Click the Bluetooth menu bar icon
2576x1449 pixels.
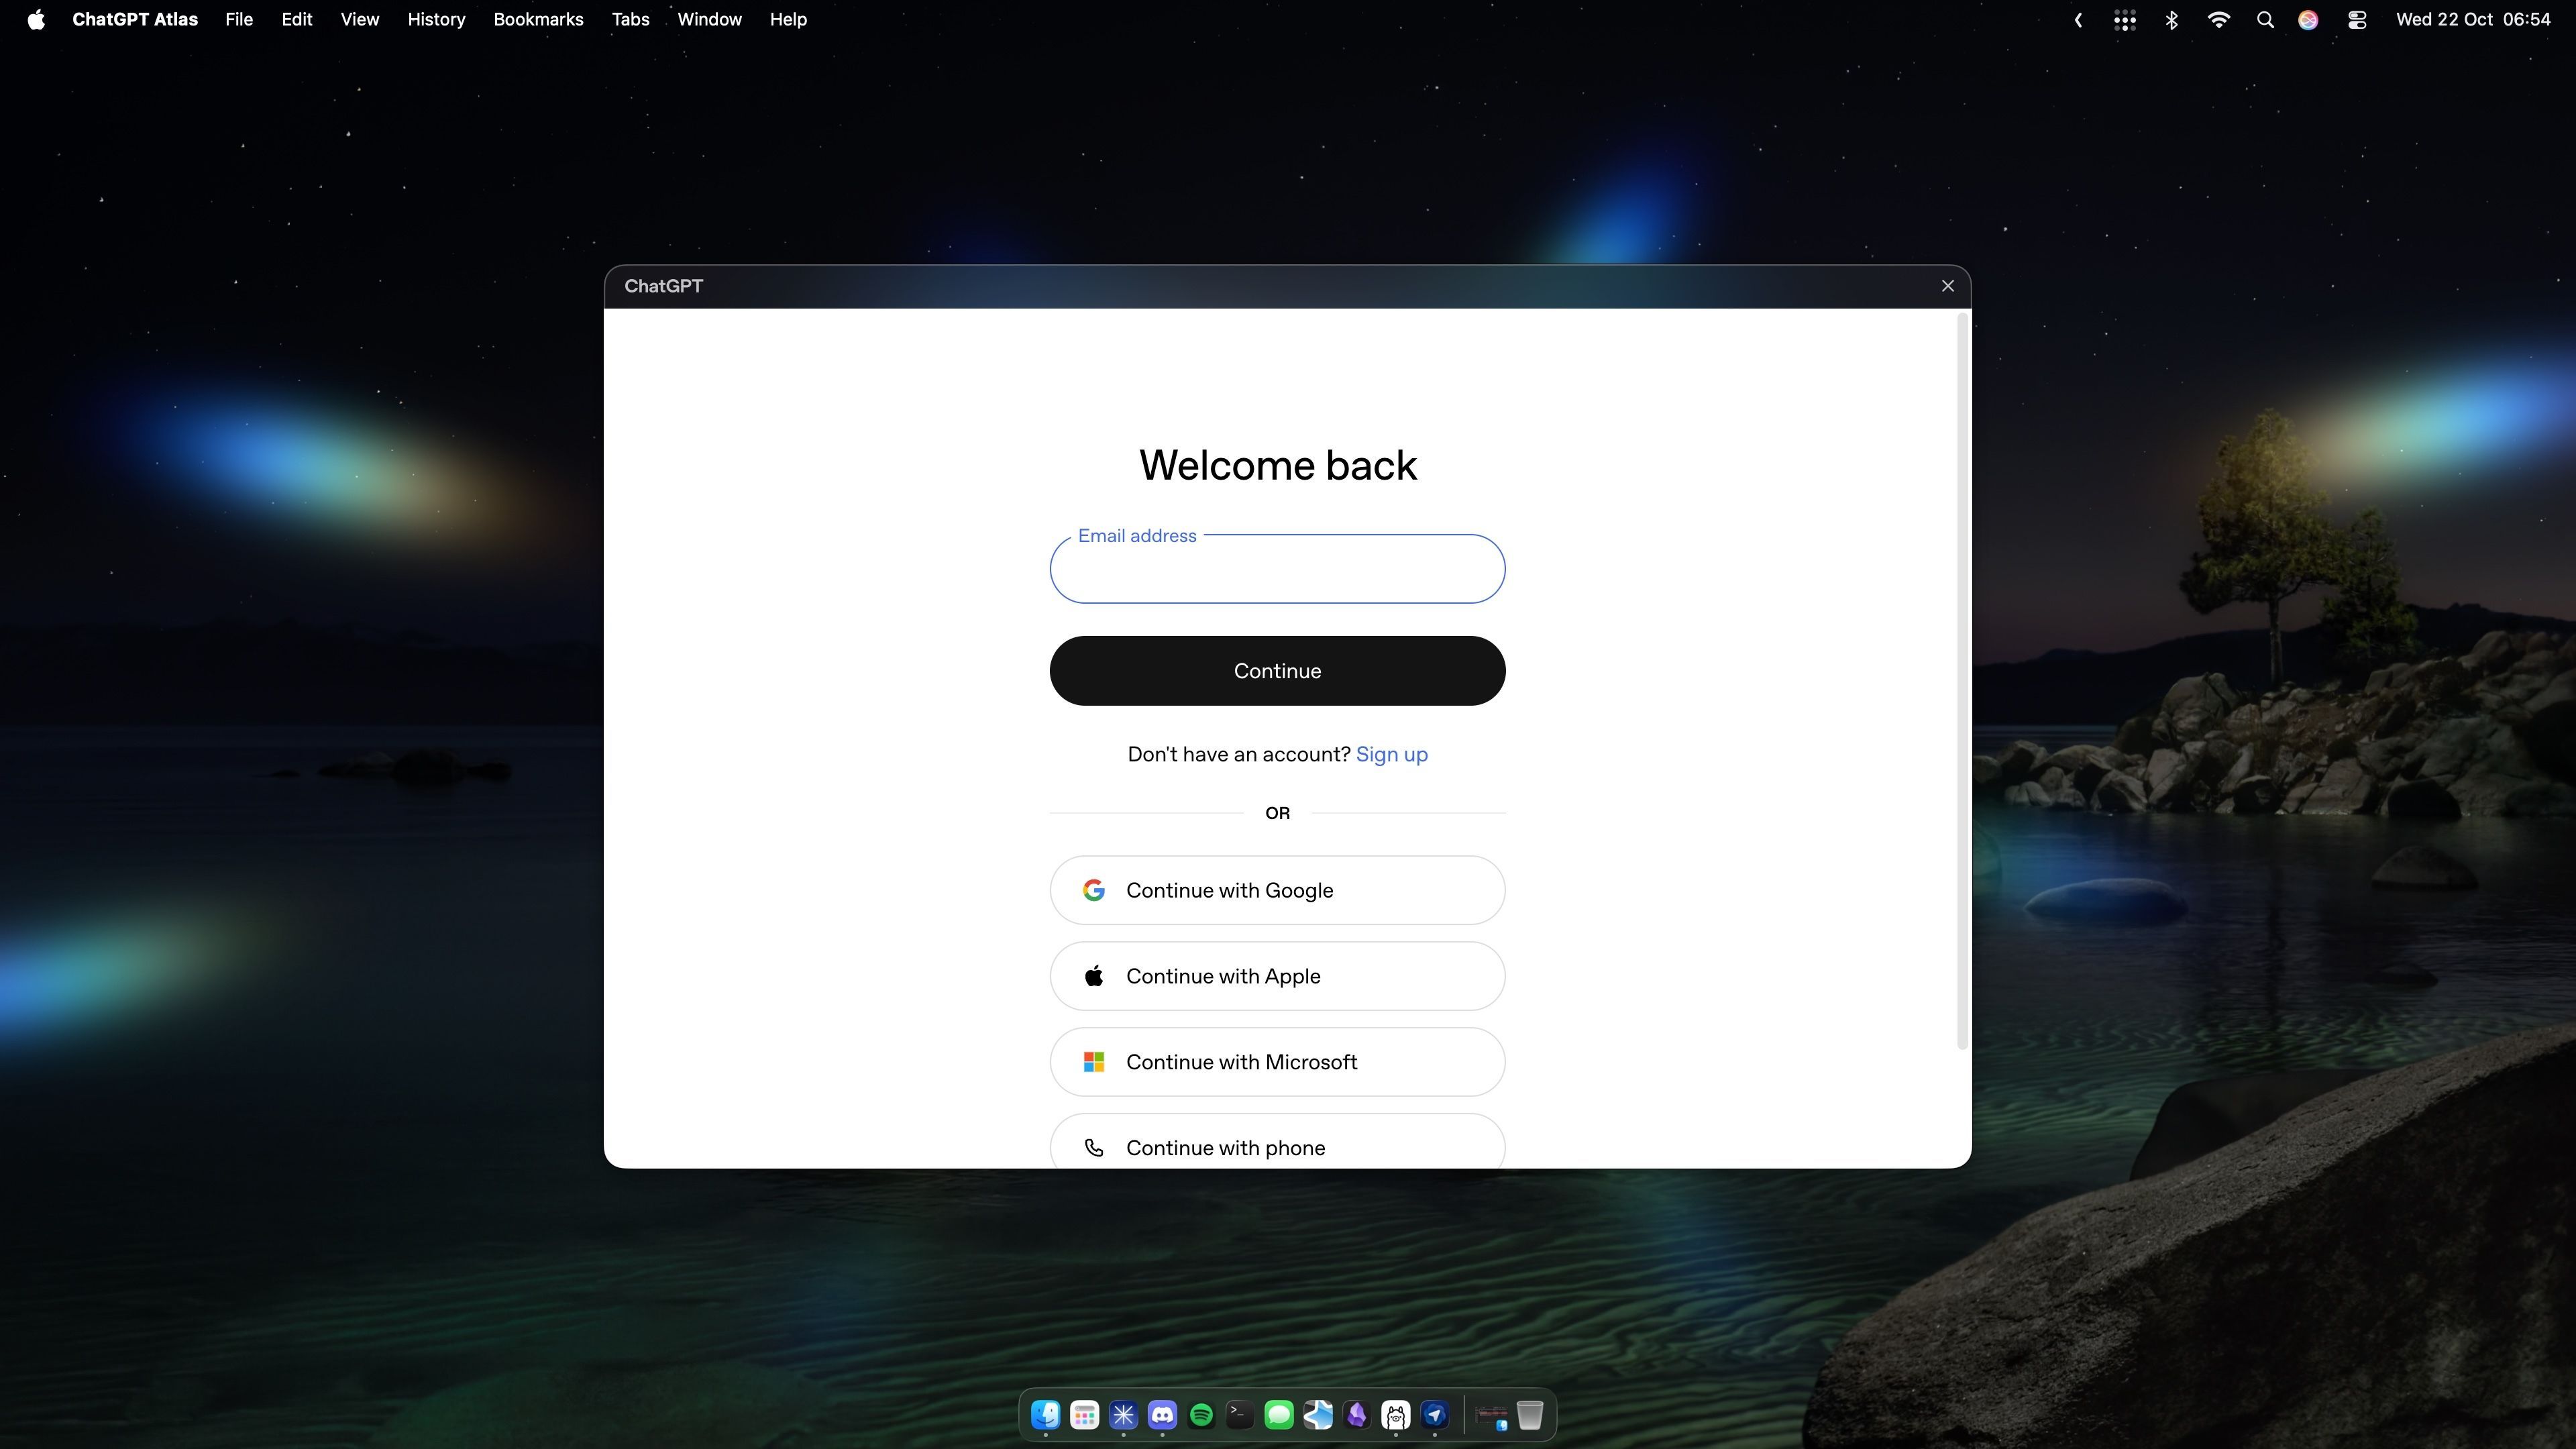coord(2171,20)
